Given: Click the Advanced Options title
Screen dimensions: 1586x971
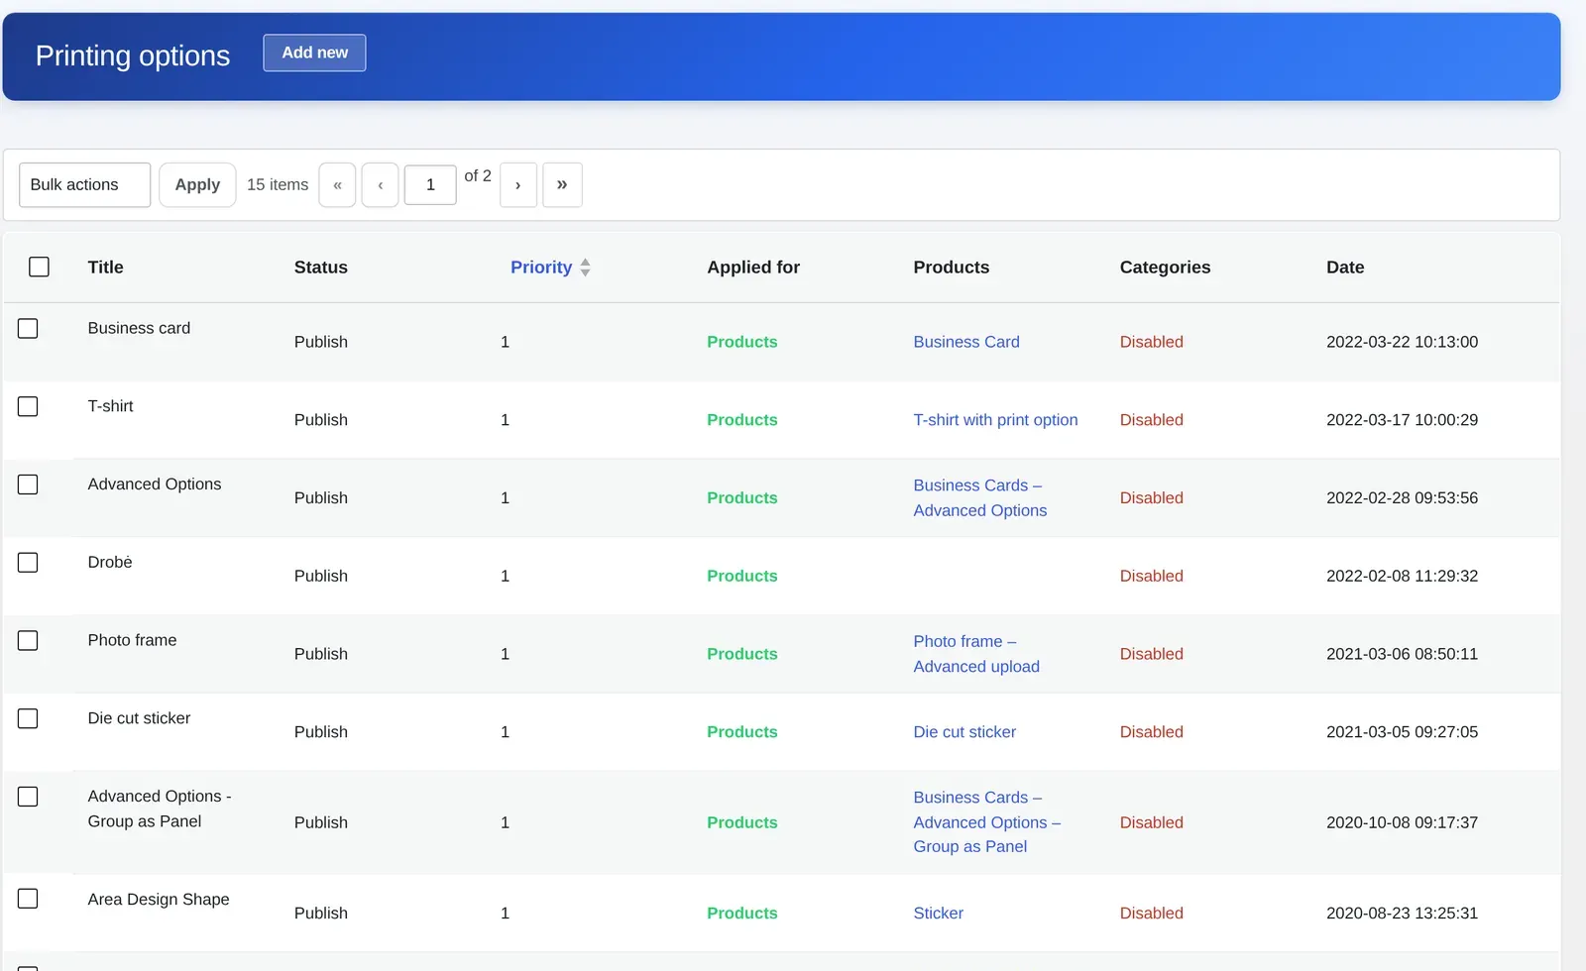Looking at the screenshot, I should (155, 485).
